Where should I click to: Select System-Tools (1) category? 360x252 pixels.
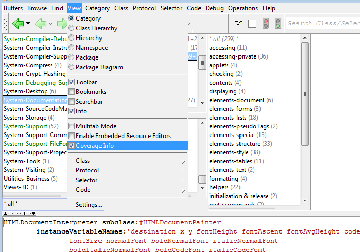(26, 161)
